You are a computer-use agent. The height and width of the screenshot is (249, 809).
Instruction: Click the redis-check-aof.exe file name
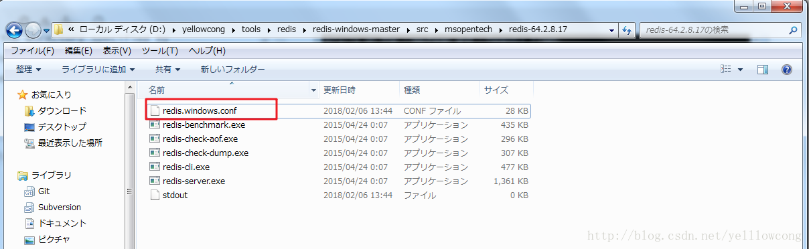200,139
